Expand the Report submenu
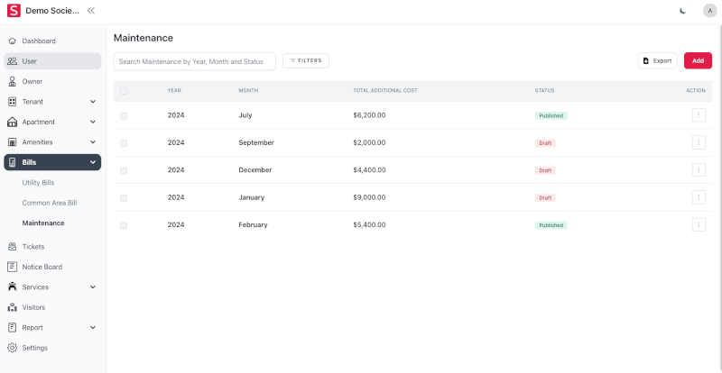This screenshot has height=373, width=722. (x=93, y=327)
